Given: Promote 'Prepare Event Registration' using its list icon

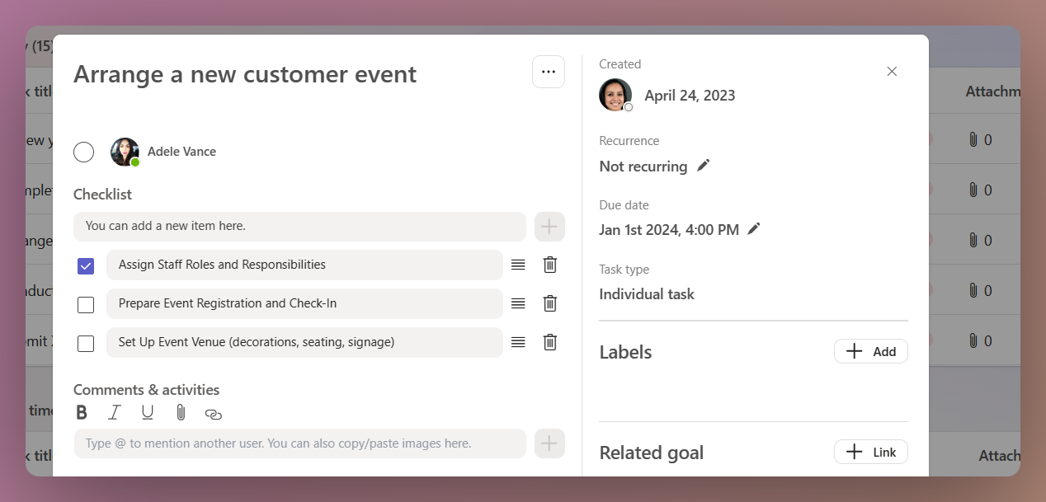Looking at the screenshot, I should [517, 303].
